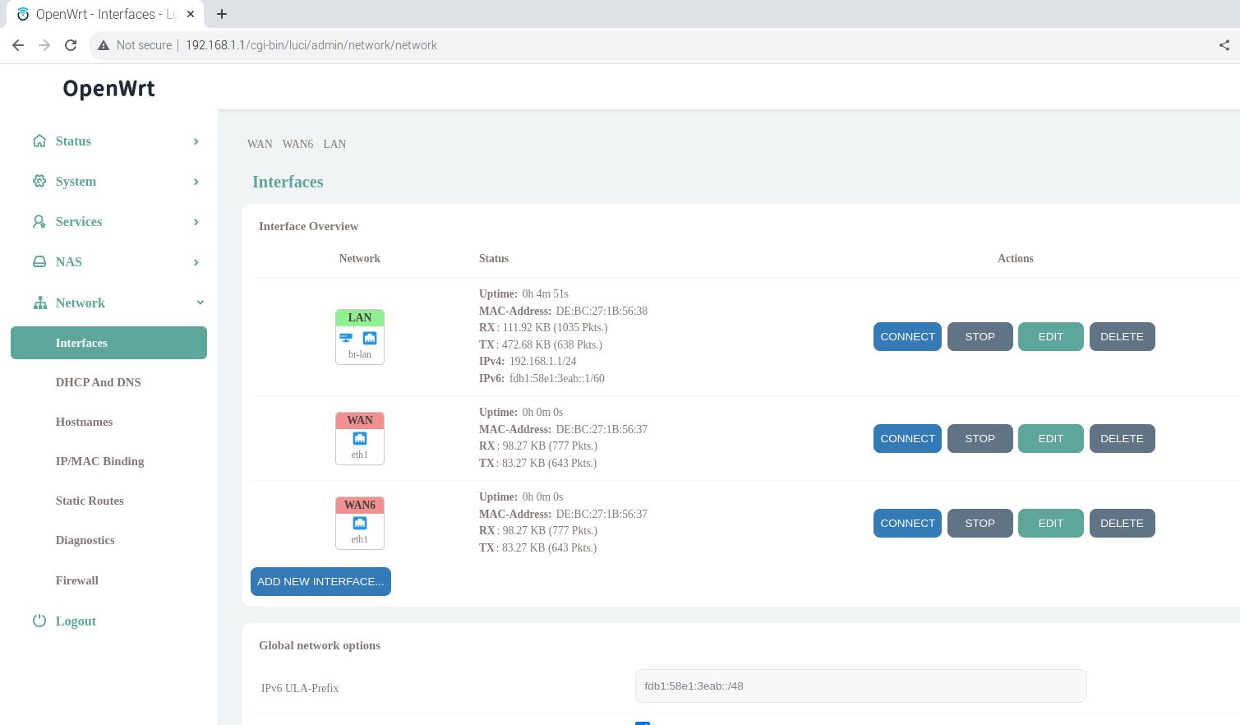Viewport: 1240px width, 725px height.
Task: Click the OpenWrt tab favicon
Action: [x=23, y=14]
